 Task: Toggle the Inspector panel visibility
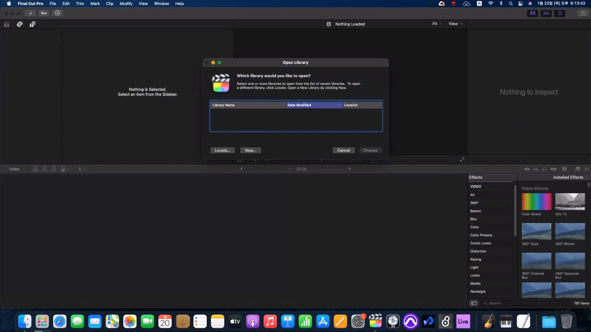point(560,13)
